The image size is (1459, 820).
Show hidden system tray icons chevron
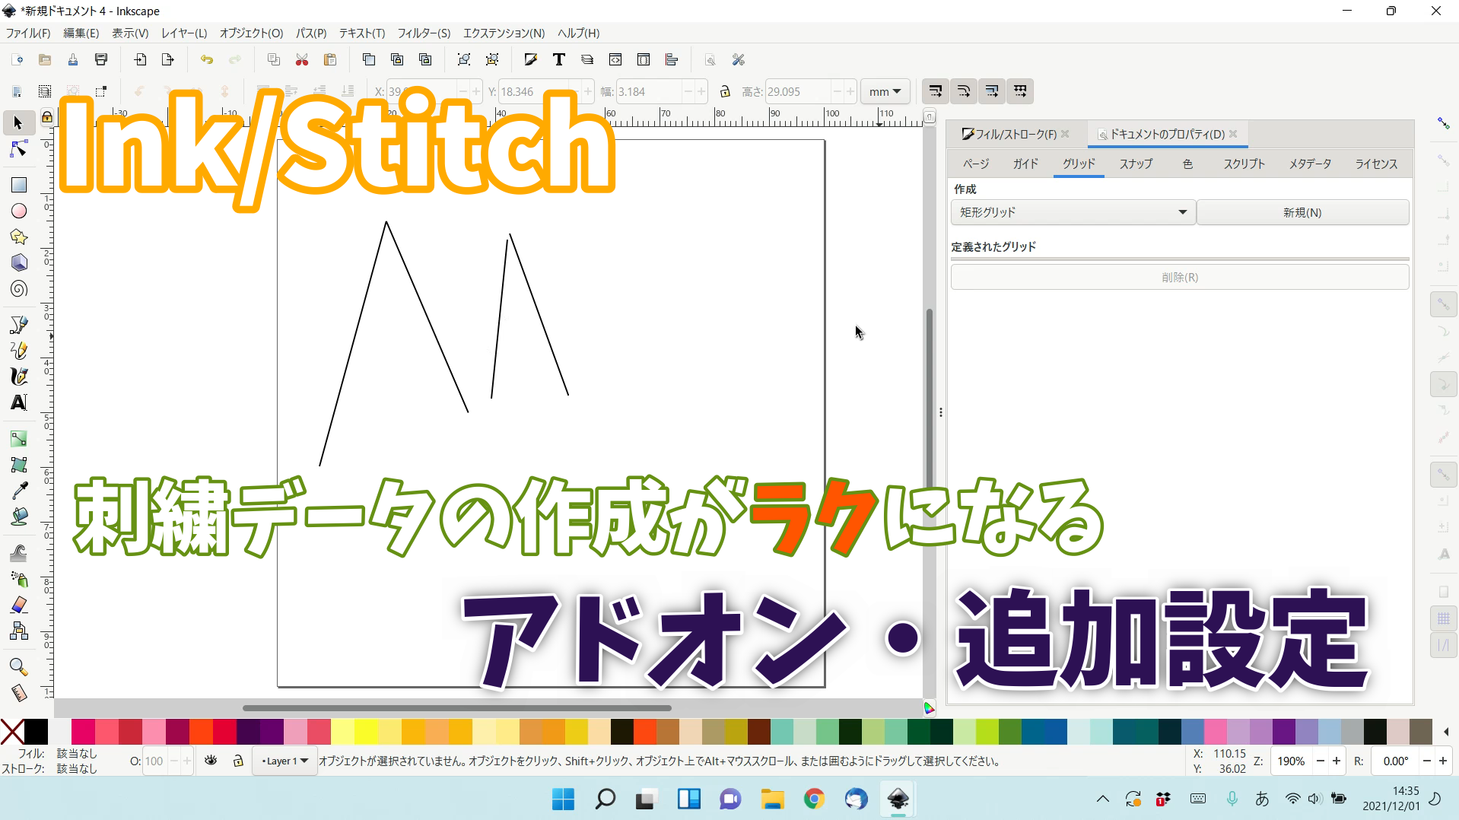pyautogui.click(x=1102, y=799)
